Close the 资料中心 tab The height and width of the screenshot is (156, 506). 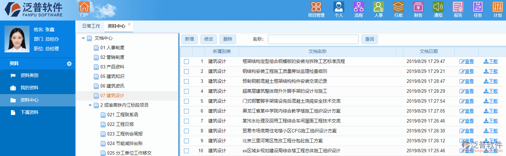tap(129, 24)
